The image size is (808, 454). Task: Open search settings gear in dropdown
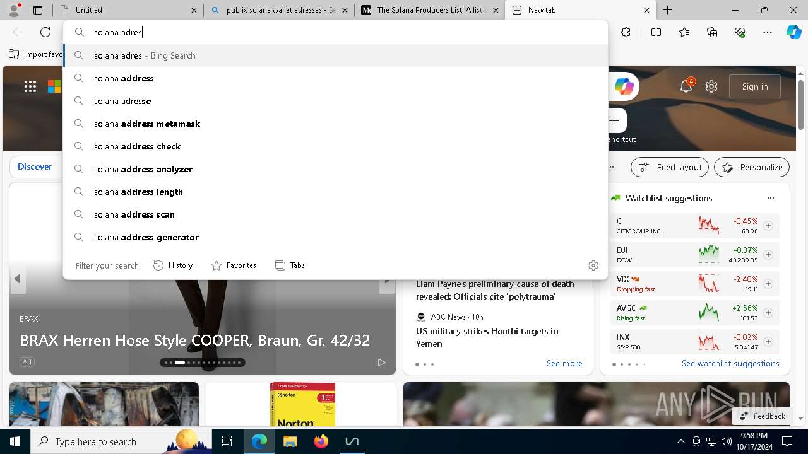(x=593, y=265)
